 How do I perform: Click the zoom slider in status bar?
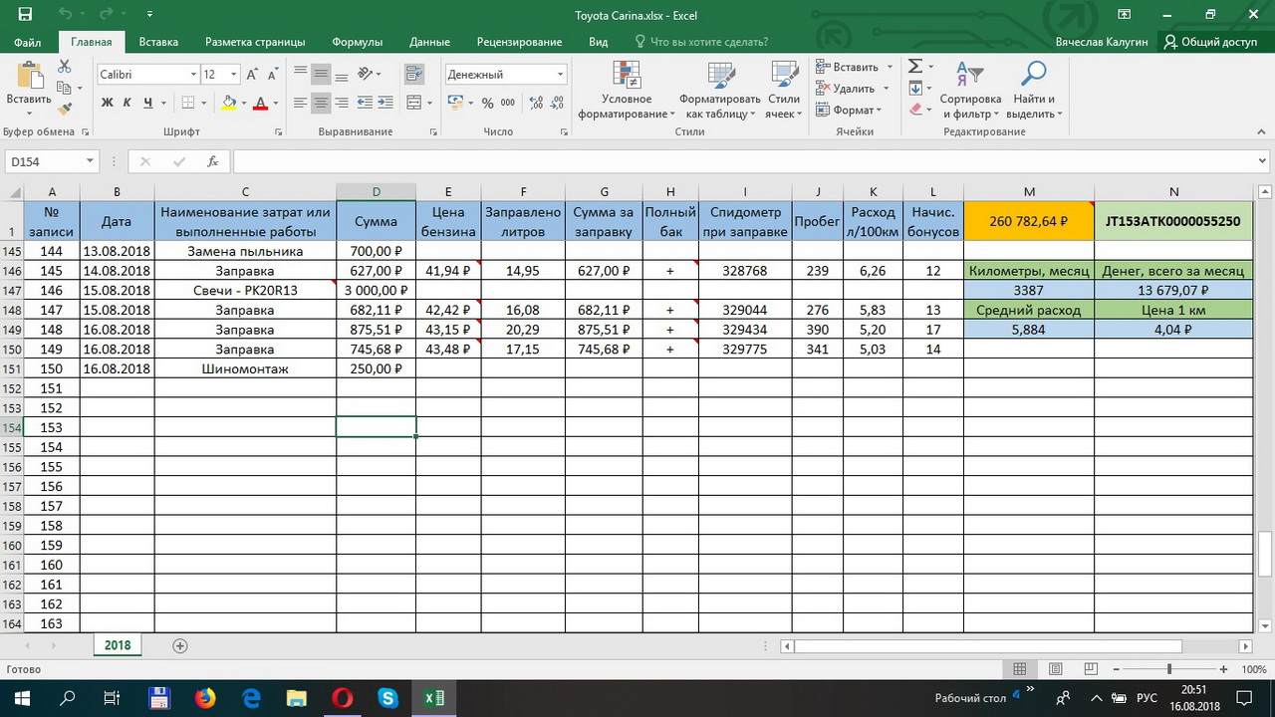[x=1168, y=670]
